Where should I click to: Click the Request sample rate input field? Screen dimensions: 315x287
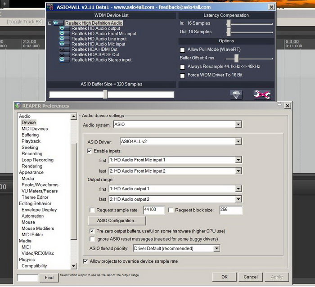pyautogui.click(x=154, y=210)
